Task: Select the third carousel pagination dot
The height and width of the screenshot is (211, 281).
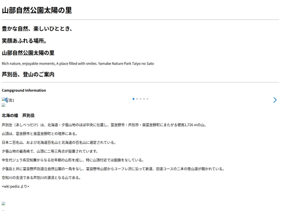Action: point(140,99)
